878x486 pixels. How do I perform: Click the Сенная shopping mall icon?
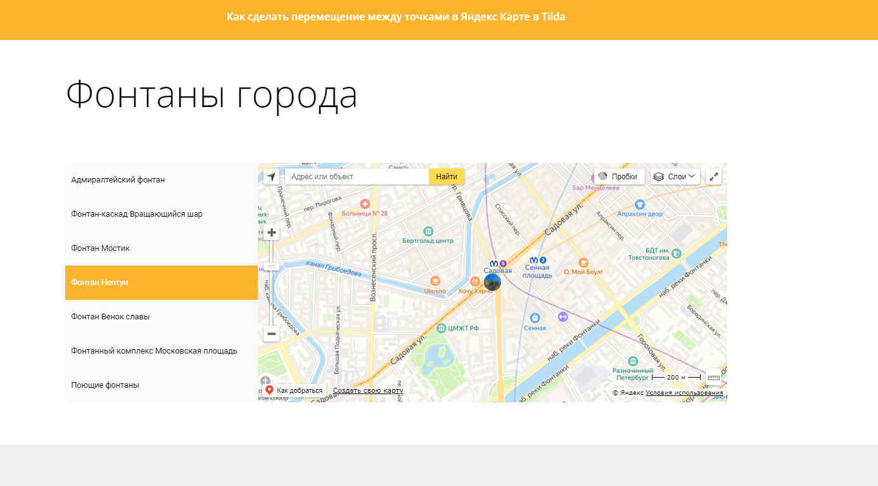pos(535,318)
